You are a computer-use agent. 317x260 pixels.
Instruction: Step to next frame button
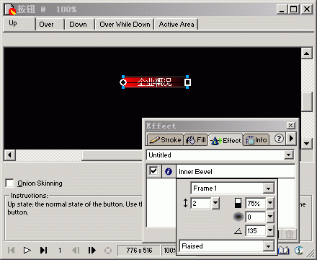coord(91,251)
